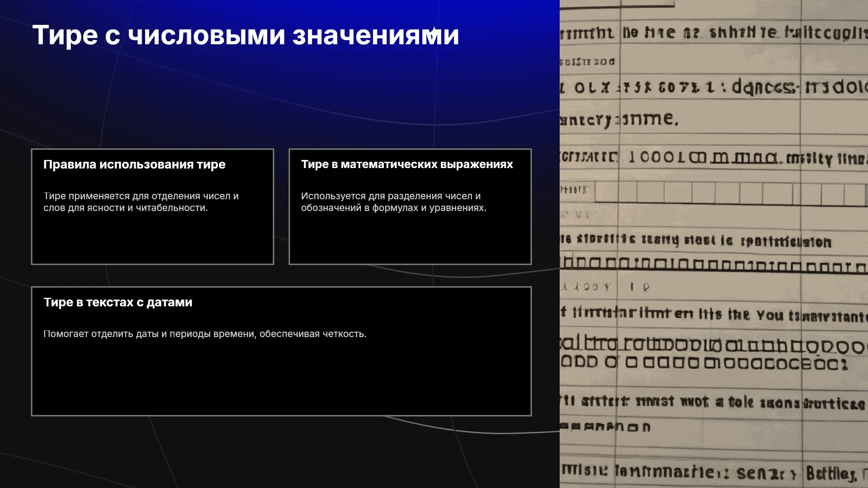The height and width of the screenshot is (488, 868).
Task: Click the row of empty square boxes in the photo
Action: [731, 193]
